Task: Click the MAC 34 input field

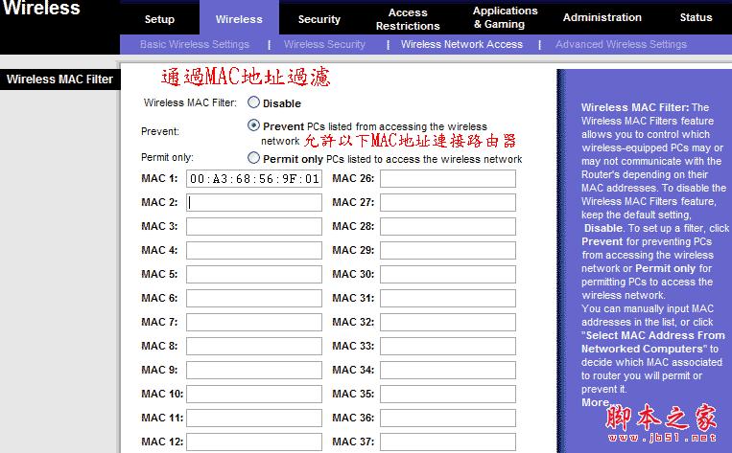Action: pos(448,370)
